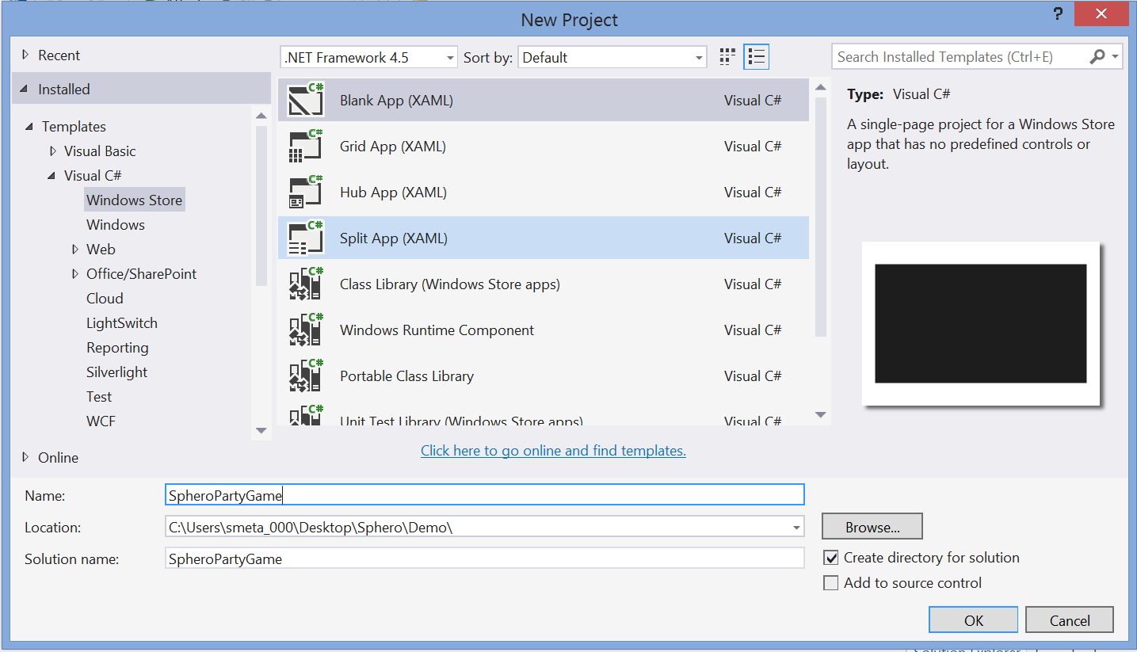
Task: Select the Portable Class Library text
Action: pos(406,376)
